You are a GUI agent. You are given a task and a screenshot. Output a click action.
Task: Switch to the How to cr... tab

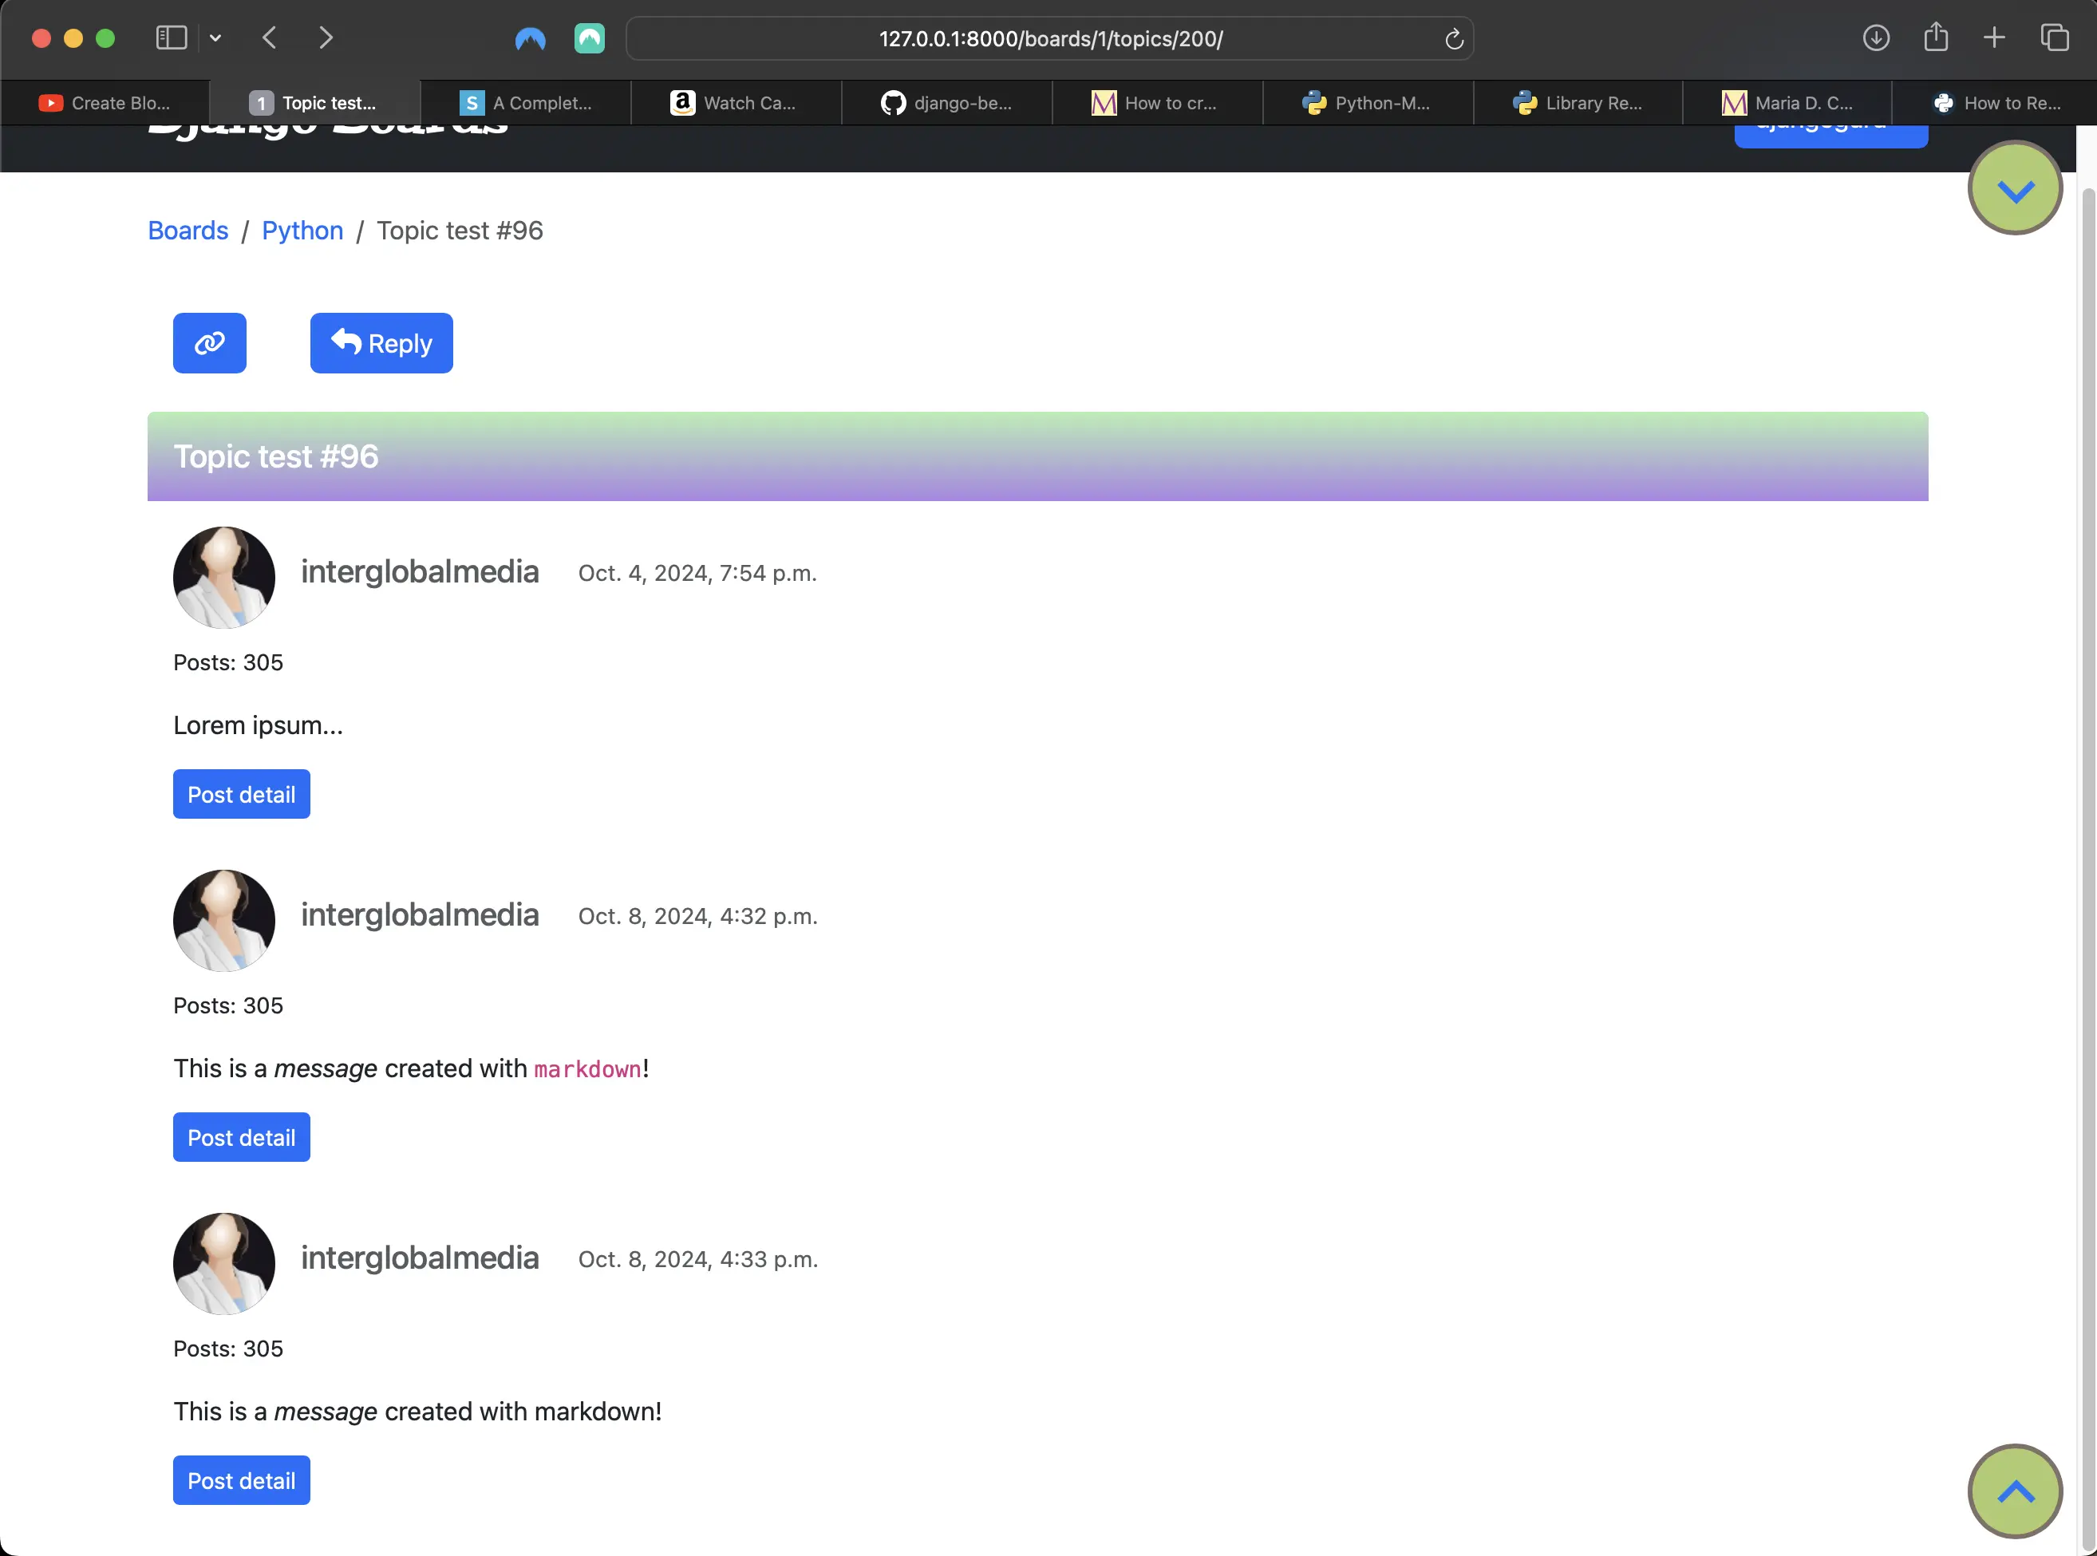click(1156, 103)
